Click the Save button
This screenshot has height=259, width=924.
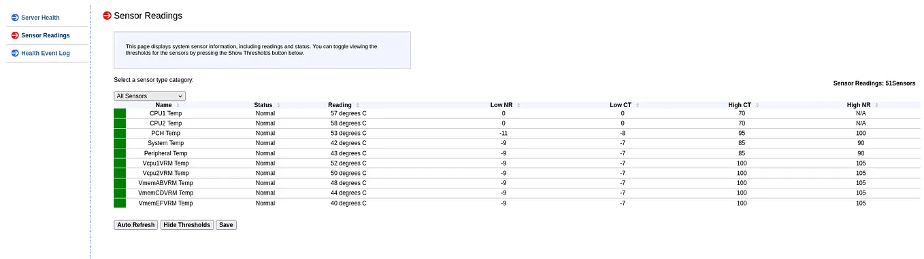point(226,224)
